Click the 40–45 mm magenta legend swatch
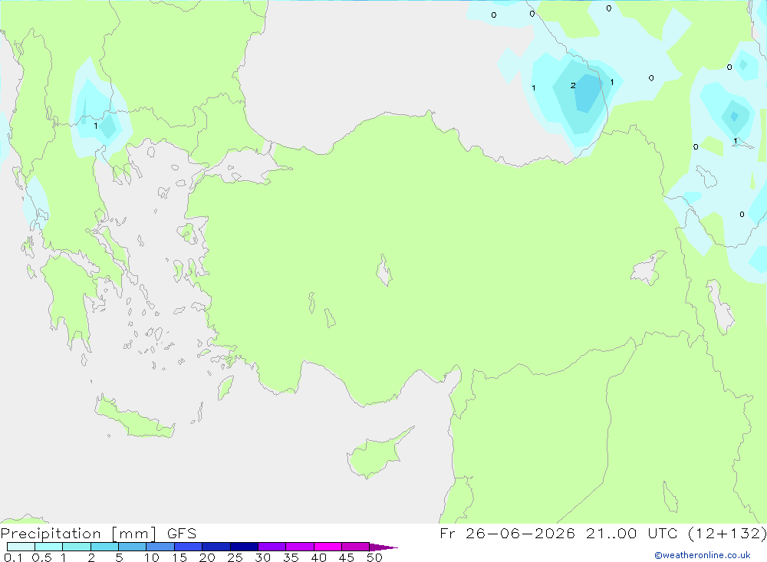Image resolution: width=767 pixels, height=562 pixels. click(x=328, y=547)
